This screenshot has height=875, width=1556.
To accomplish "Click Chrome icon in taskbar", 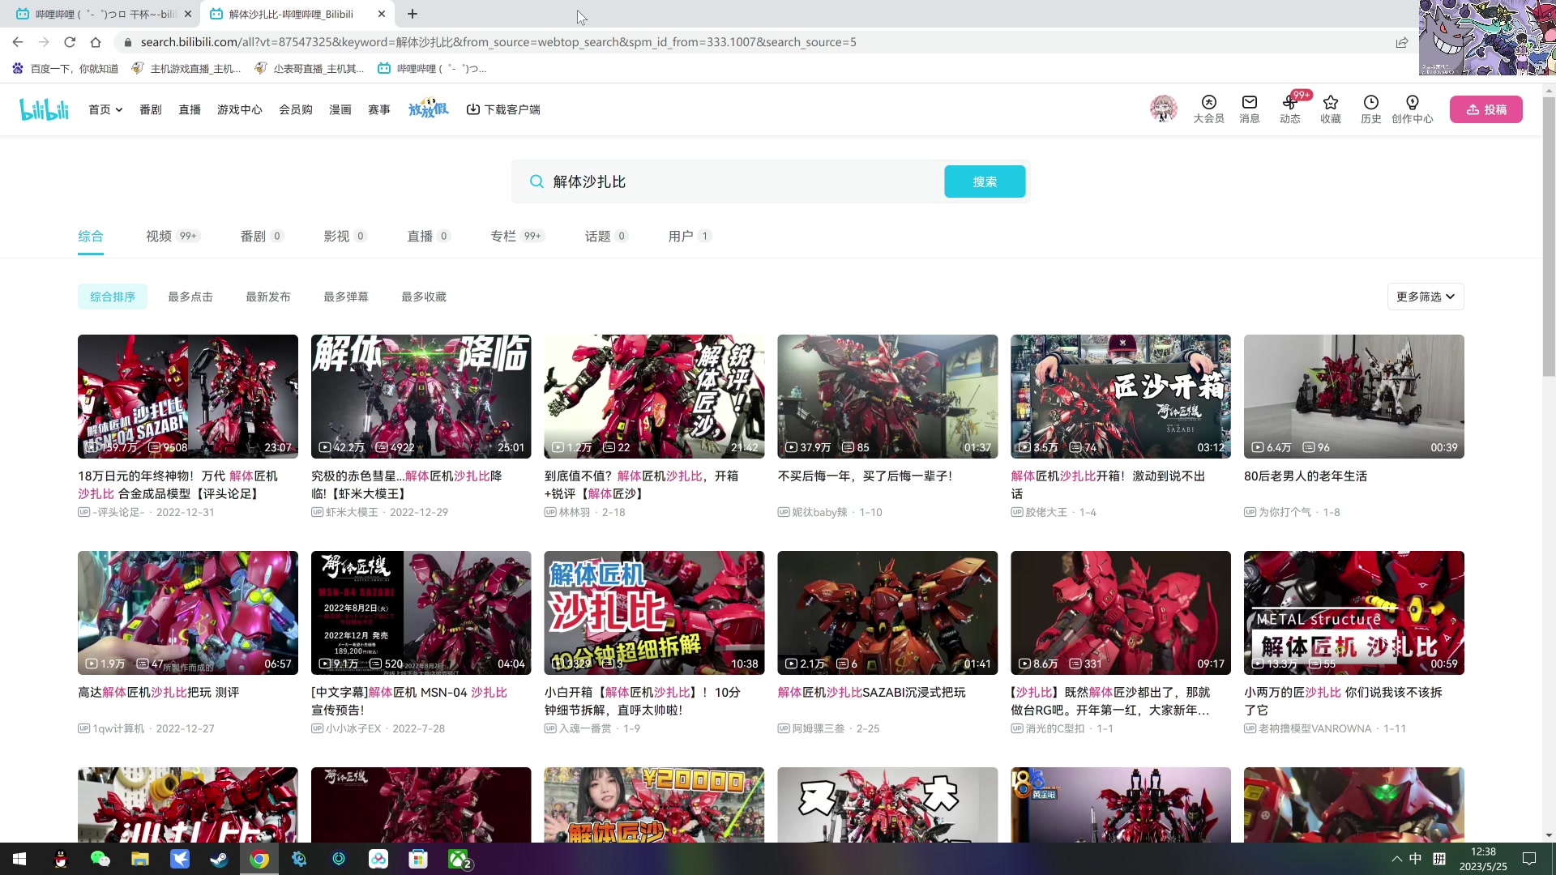I will point(259,859).
